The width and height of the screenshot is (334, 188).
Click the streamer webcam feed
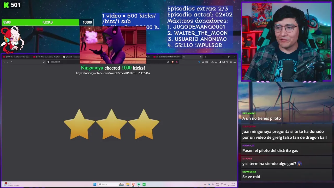tap(286, 42)
